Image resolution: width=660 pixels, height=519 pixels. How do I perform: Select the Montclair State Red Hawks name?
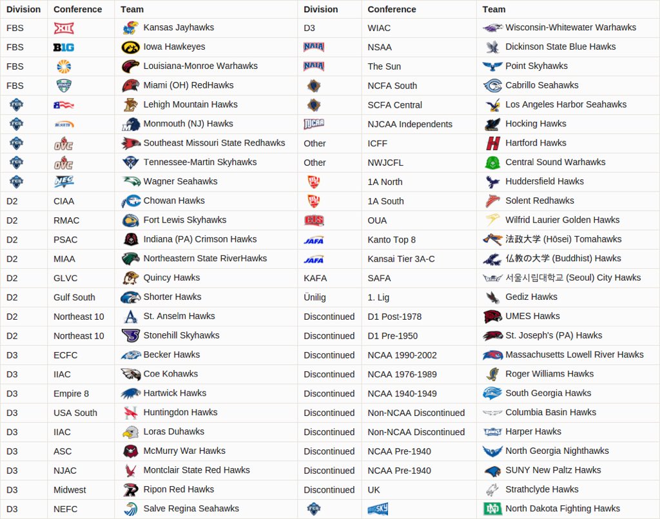point(197,470)
